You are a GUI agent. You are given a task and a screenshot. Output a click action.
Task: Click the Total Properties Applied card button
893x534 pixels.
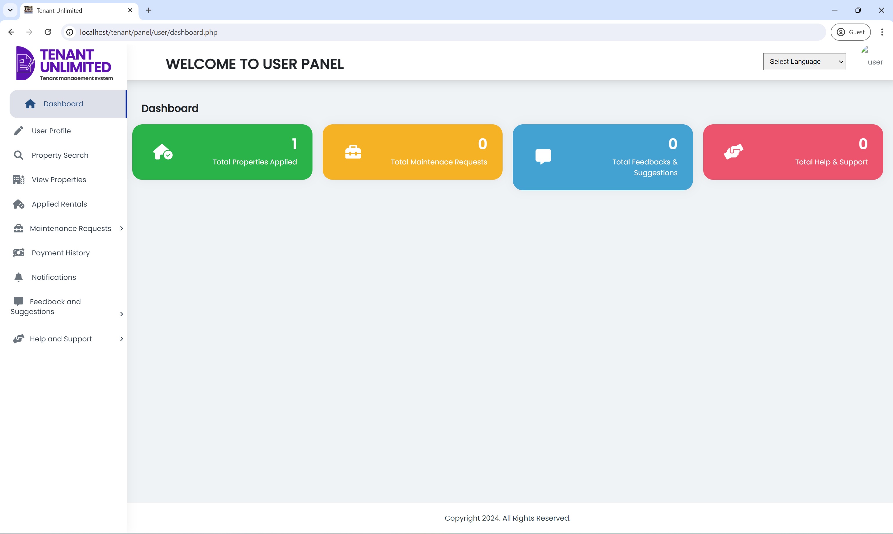point(222,152)
